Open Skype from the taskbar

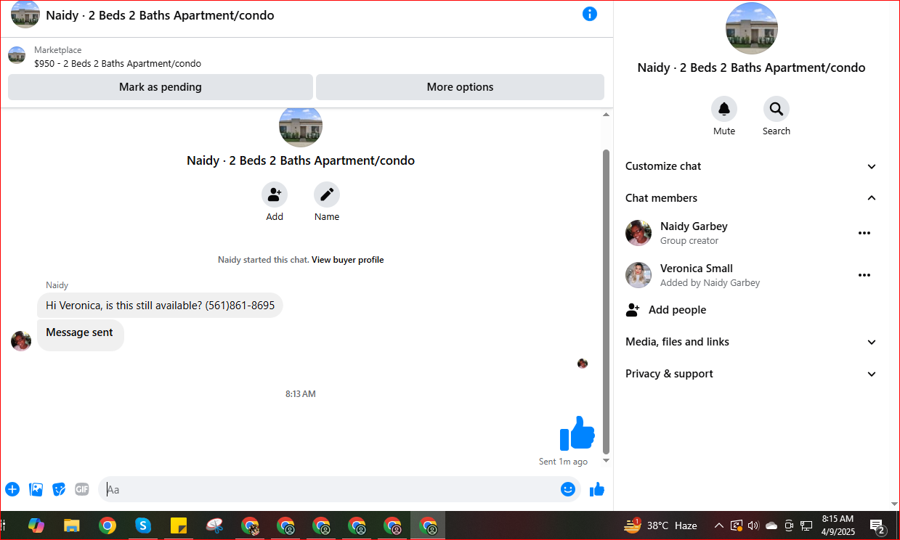[x=143, y=525]
